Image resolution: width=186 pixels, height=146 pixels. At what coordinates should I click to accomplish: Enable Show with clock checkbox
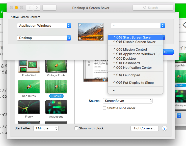point(76,128)
